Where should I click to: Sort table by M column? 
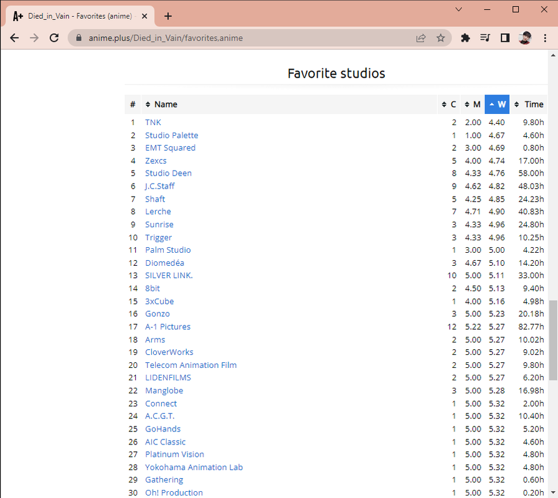coord(473,104)
